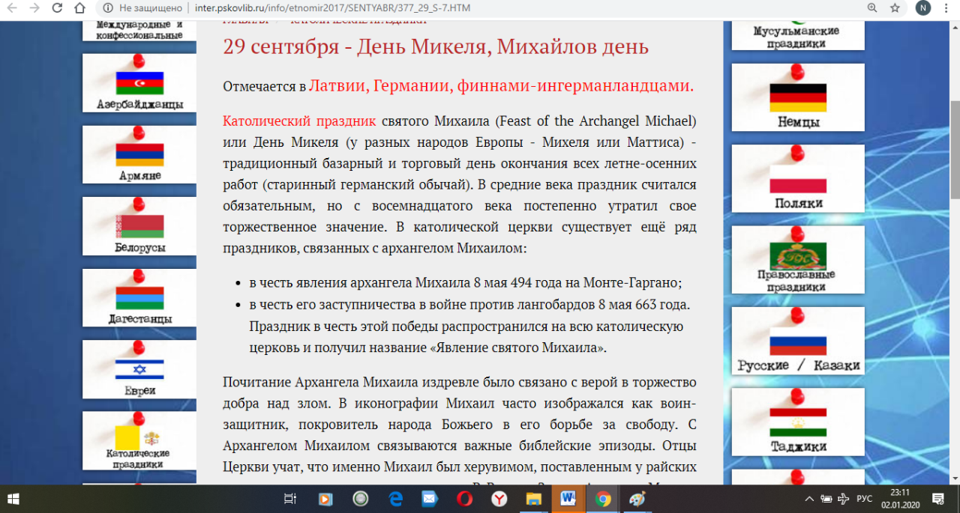960x513 pixels.
Task: Open the Международные и конфессиональные card
Action: click(x=139, y=31)
